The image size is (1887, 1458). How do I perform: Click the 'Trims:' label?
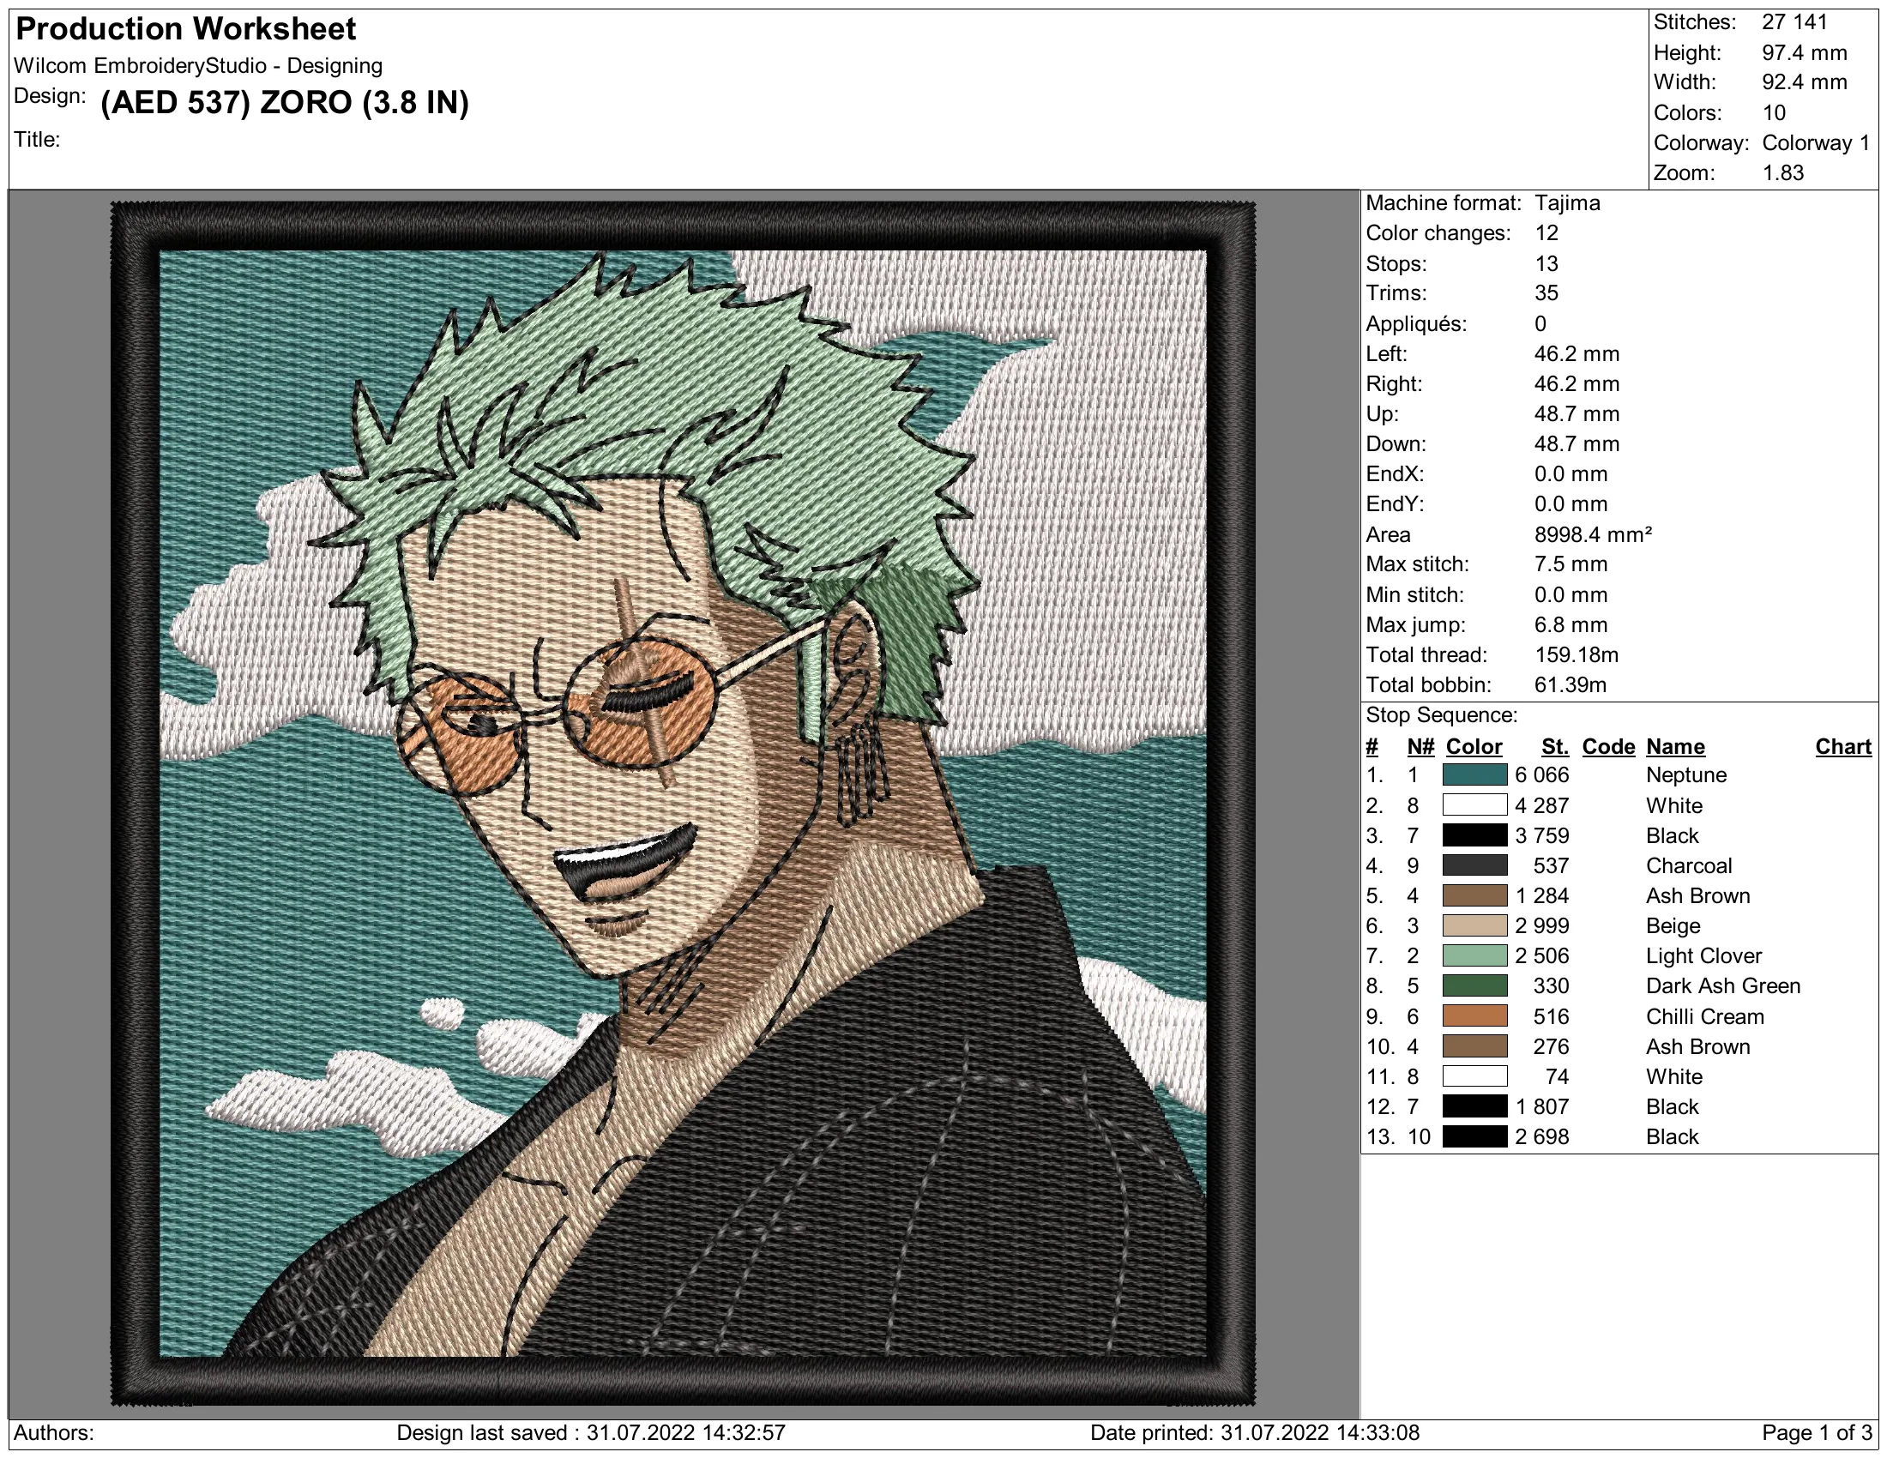click(x=1396, y=293)
